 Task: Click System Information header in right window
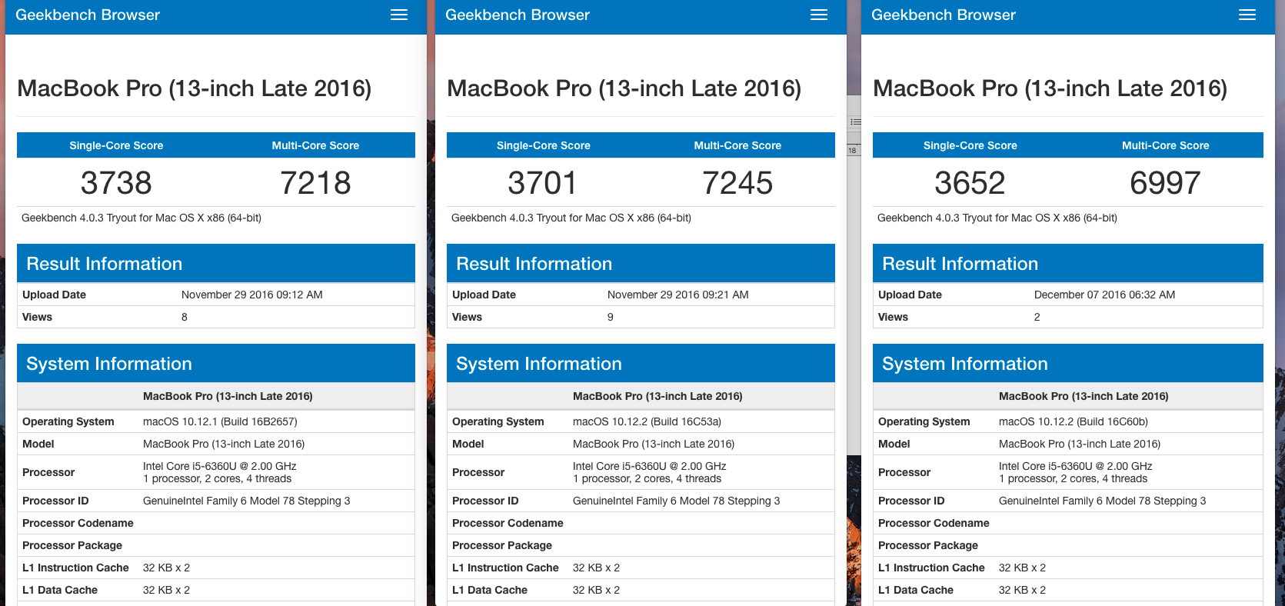tap(1068, 363)
